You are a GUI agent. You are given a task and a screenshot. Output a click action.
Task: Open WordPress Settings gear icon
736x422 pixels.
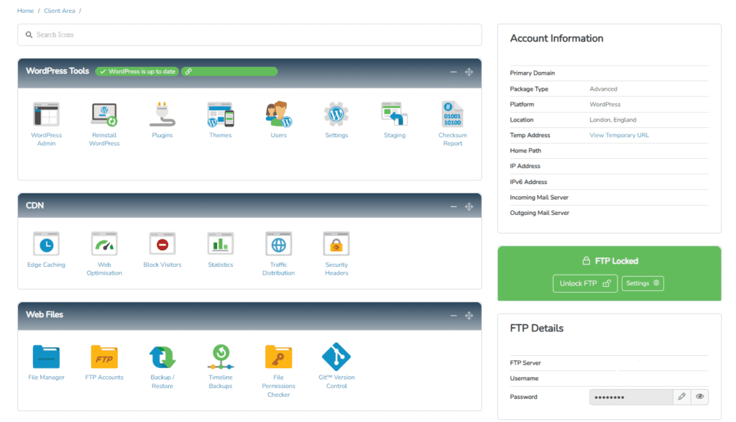pos(336,114)
